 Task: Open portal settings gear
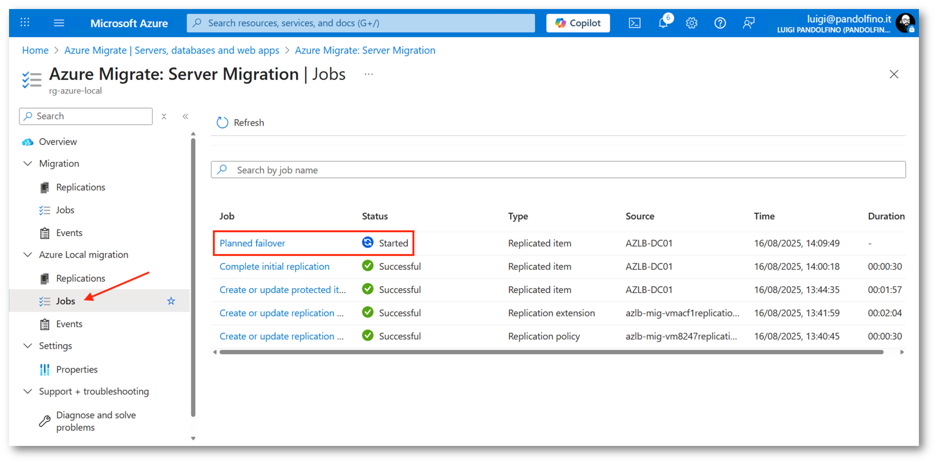click(x=691, y=23)
